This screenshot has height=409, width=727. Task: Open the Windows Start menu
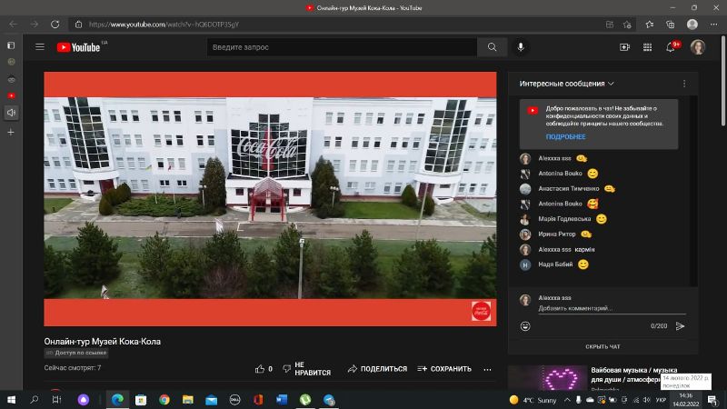pyautogui.click(x=11, y=399)
